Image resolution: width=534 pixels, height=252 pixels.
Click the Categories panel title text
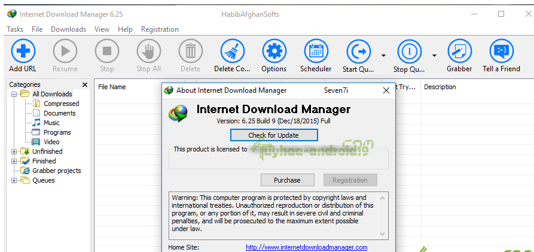[25, 84]
